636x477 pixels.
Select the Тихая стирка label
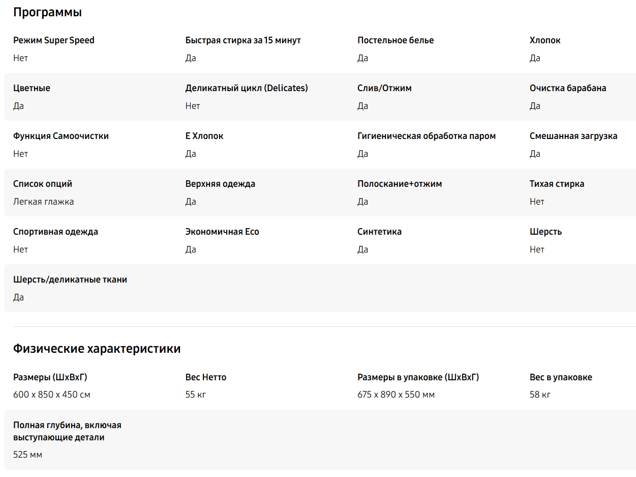[557, 184]
